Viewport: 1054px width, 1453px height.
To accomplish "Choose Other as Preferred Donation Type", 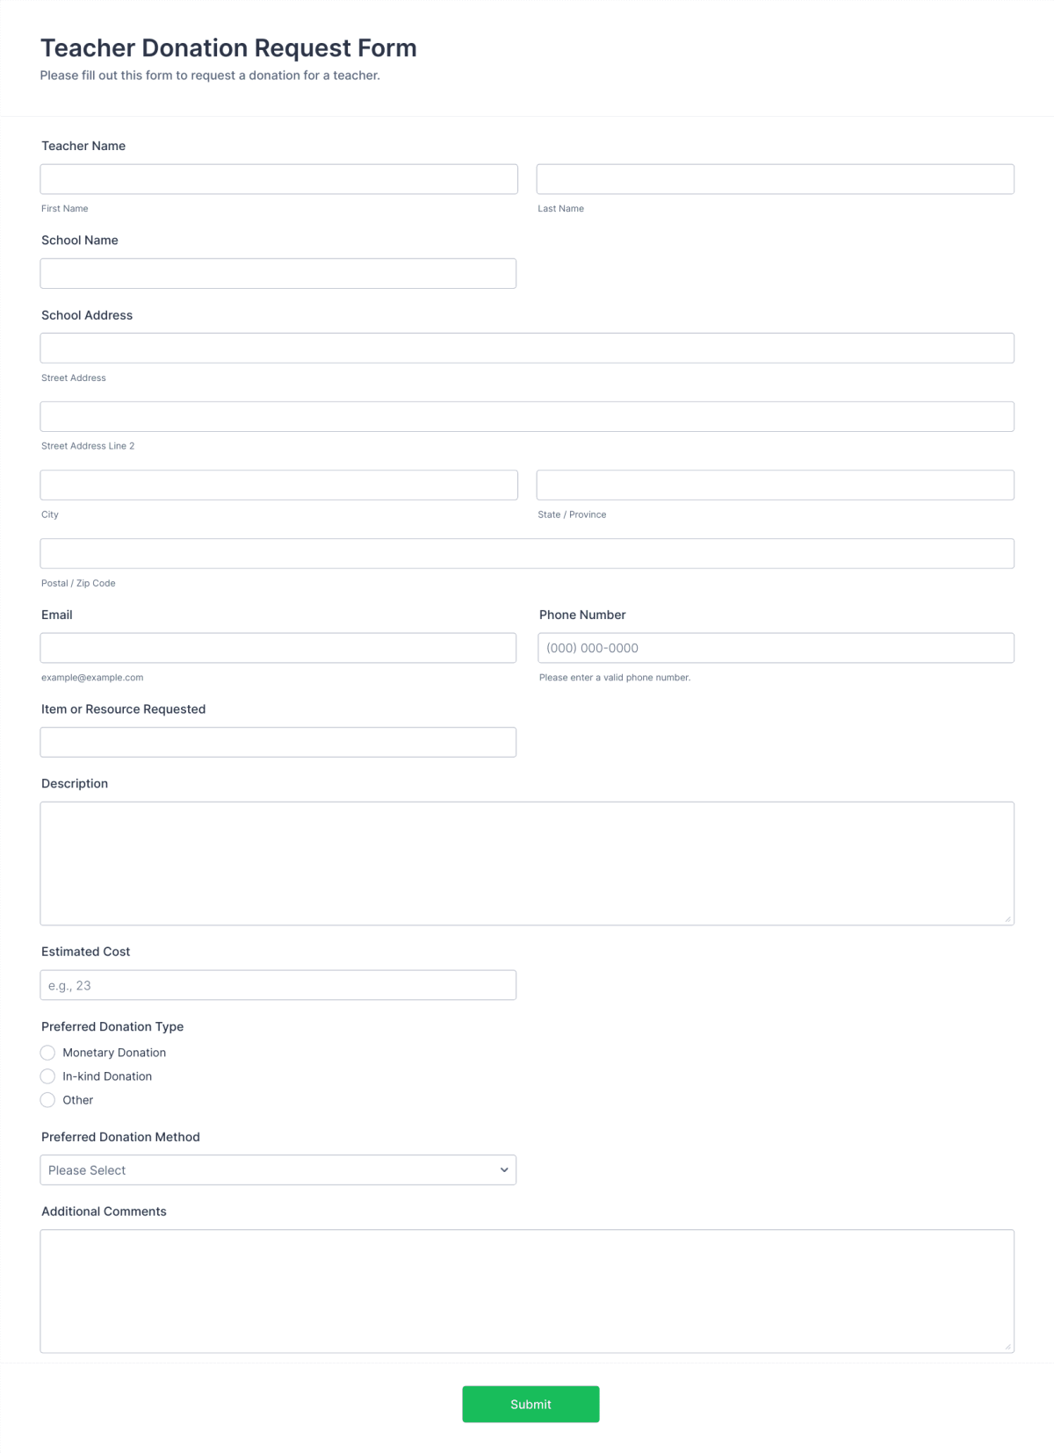I will pos(47,1099).
